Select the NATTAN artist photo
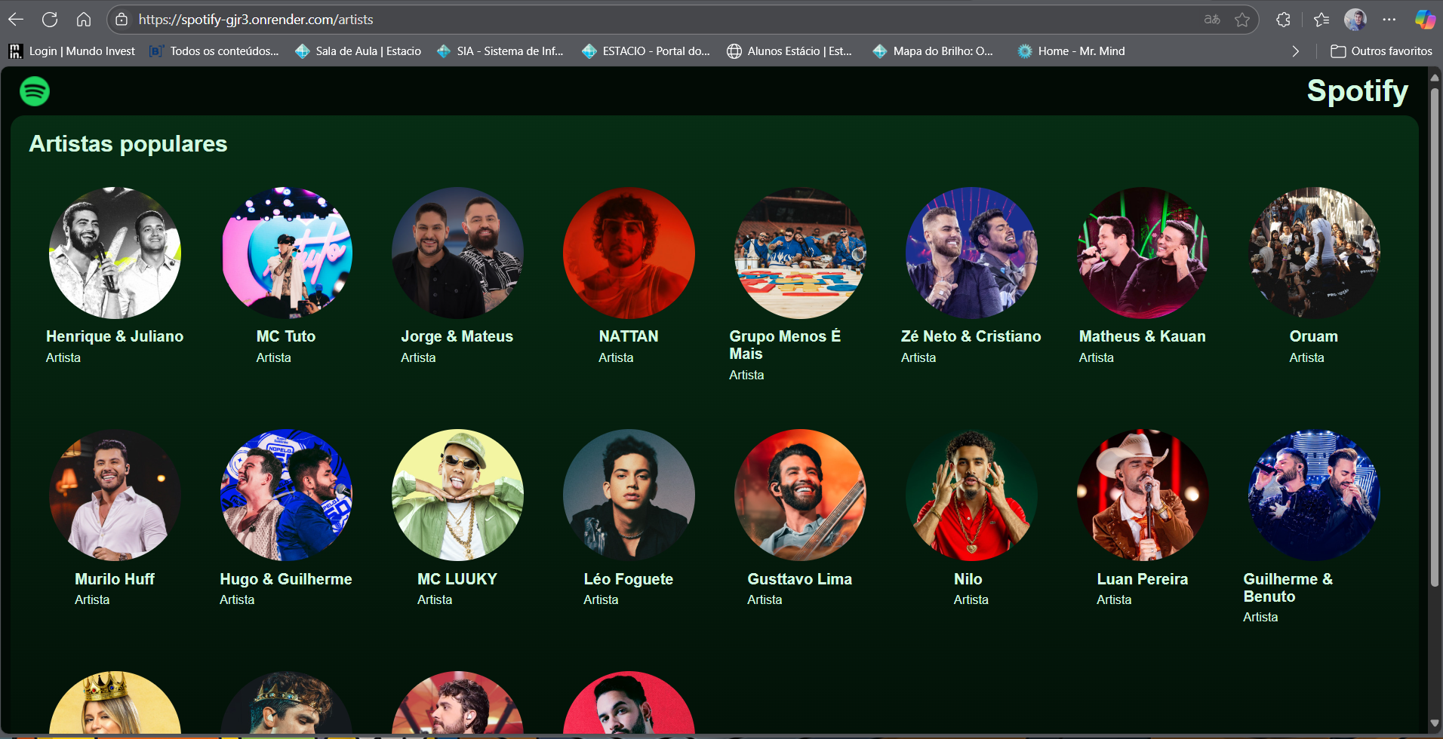The width and height of the screenshot is (1443, 739). coord(629,253)
